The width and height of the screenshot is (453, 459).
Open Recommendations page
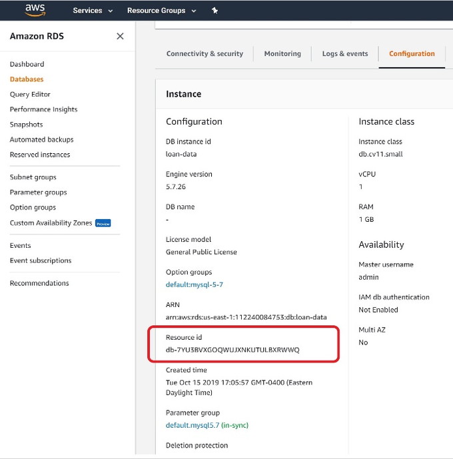39,283
